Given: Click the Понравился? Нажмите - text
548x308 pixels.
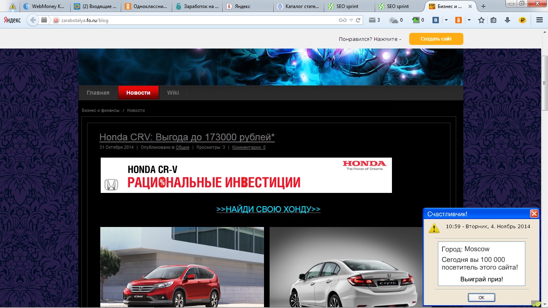Looking at the screenshot, I should coord(370,39).
